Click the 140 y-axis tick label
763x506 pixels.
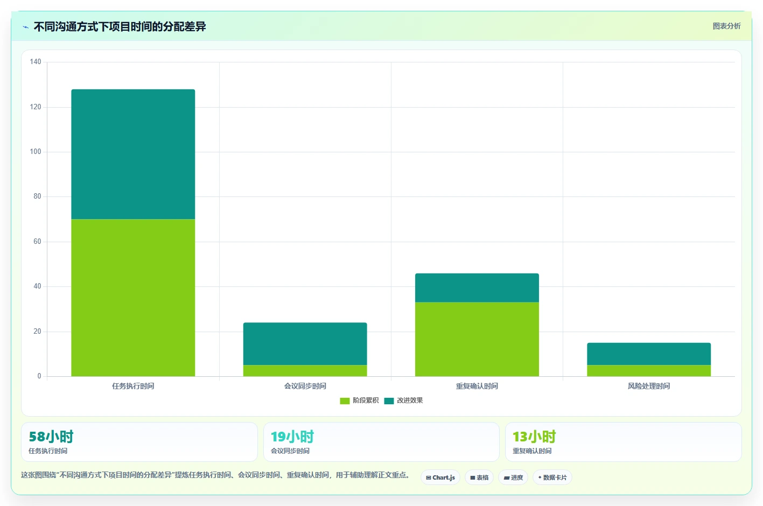pyautogui.click(x=36, y=62)
